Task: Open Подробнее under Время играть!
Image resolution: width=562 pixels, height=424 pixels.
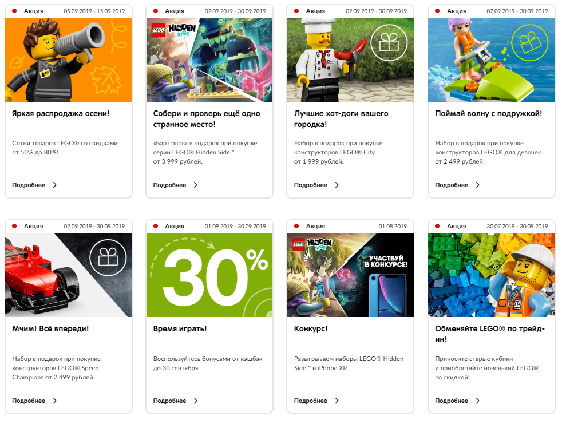Action: (x=169, y=401)
